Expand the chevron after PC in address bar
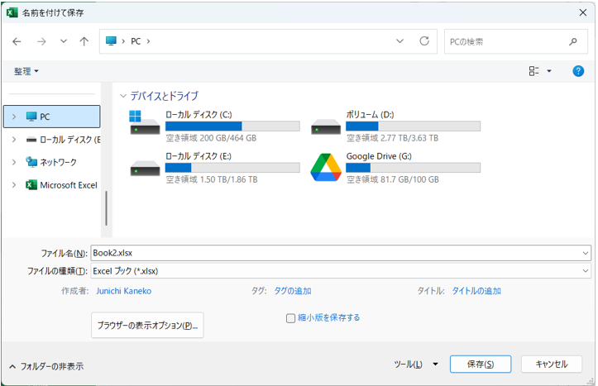This screenshot has height=386, width=598. [148, 41]
